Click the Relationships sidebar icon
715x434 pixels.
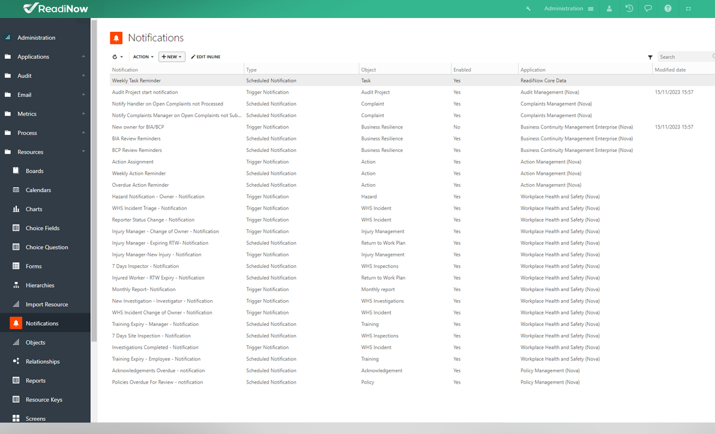click(x=16, y=361)
